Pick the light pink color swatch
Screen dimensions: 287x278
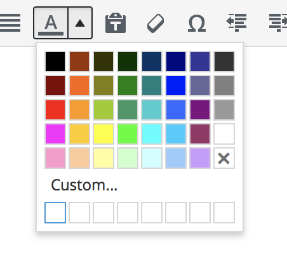coord(55,158)
